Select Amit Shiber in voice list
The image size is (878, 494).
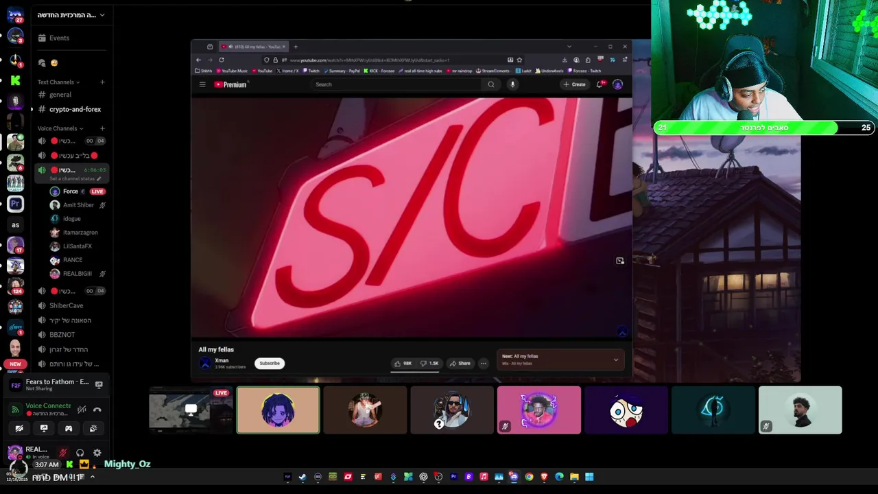pos(77,205)
